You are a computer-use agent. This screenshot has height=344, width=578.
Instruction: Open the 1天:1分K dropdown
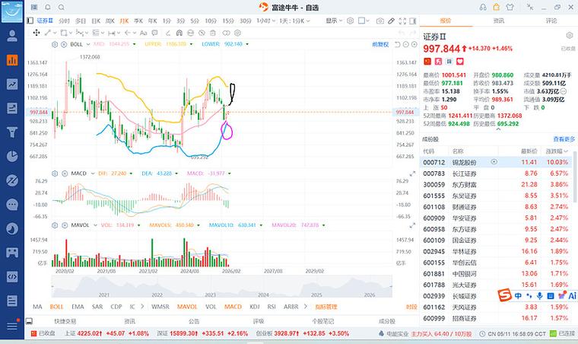pyautogui.click(x=294, y=21)
